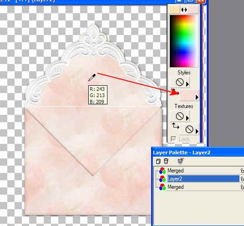The width and height of the screenshot is (244, 226).
Task: Swap foreground and background textures arrow icon
Action: tap(175, 126)
